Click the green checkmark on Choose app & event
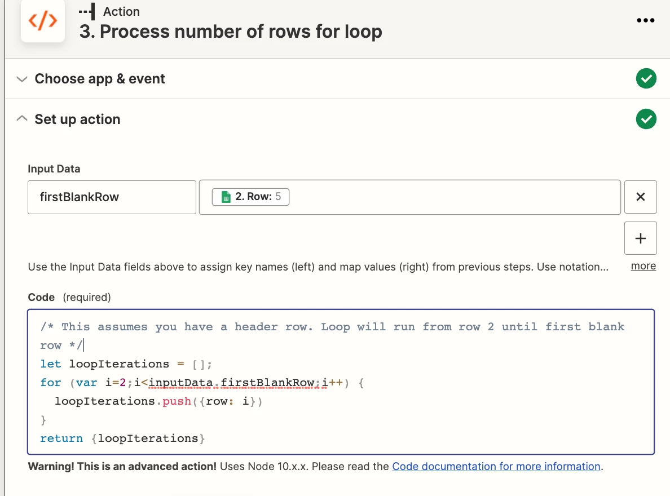670x496 pixels. [x=646, y=78]
